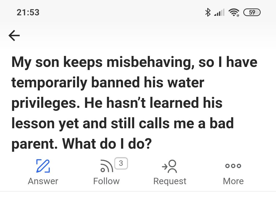276x199 pixels.
Task: Tap the pencil Answer icon
Action: pos(43,166)
